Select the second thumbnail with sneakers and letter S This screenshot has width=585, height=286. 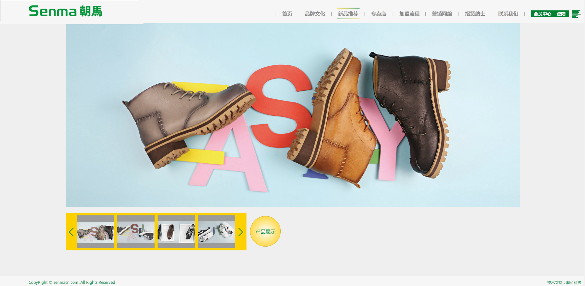coord(136,232)
